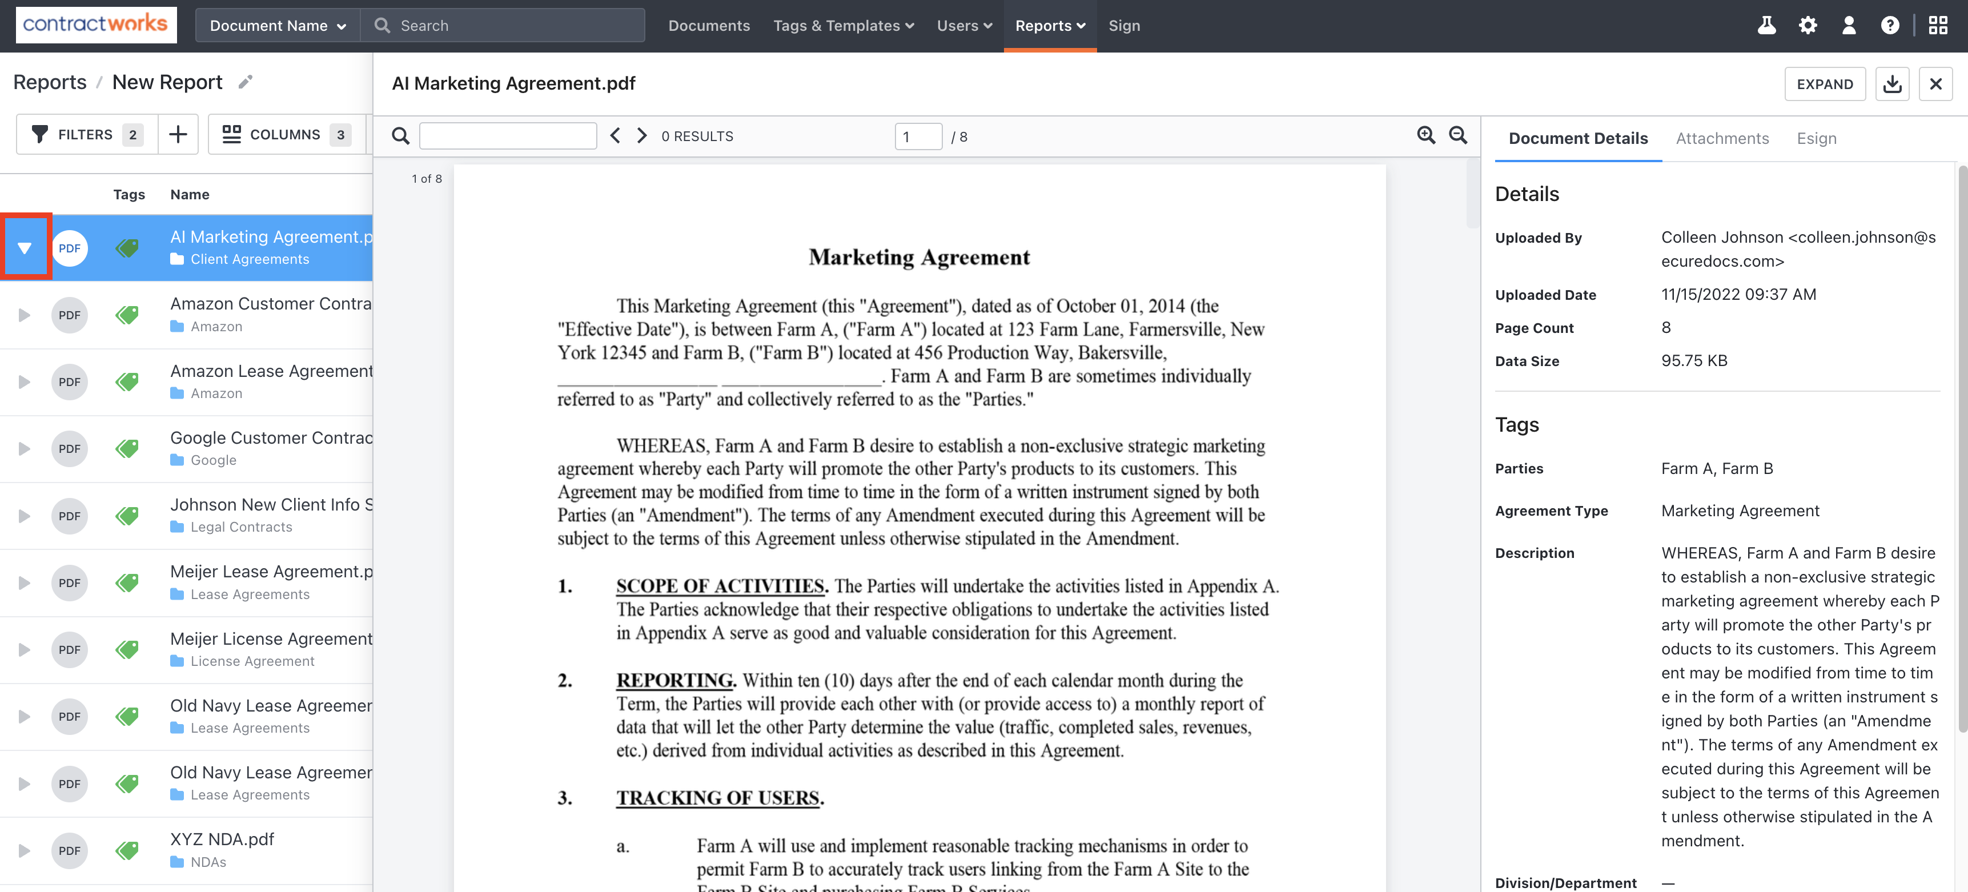Close the document preview panel
This screenshot has height=892, width=1968.
coord(1935,84)
